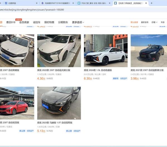Select the 诚信车 filter
The width and height of the screenshot is (167, 147).
[x=37, y=22]
